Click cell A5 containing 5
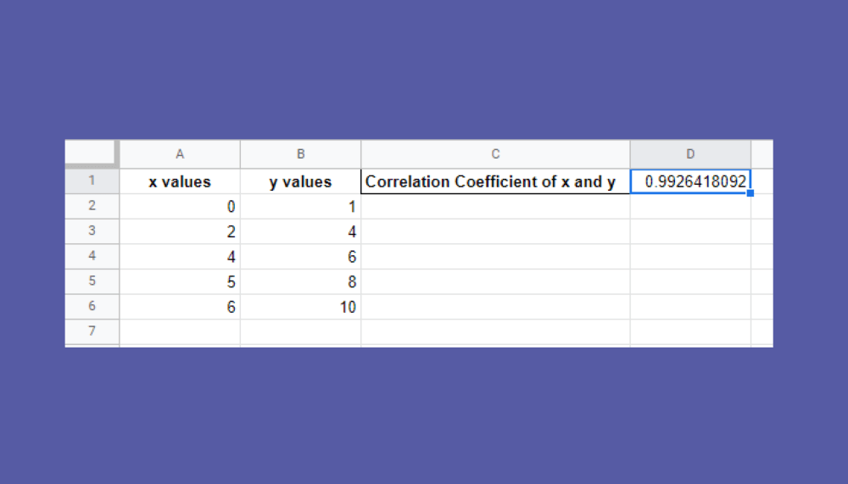The image size is (848, 484). [180, 281]
